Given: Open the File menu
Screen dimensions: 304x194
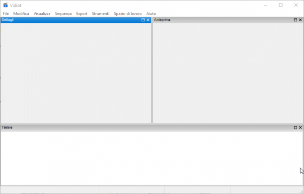Looking at the screenshot, I should pyautogui.click(x=5, y=13).
